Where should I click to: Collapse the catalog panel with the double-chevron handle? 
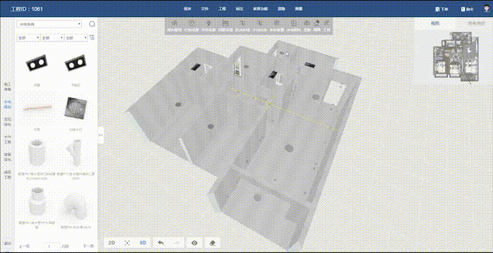[x=101, y=135]
